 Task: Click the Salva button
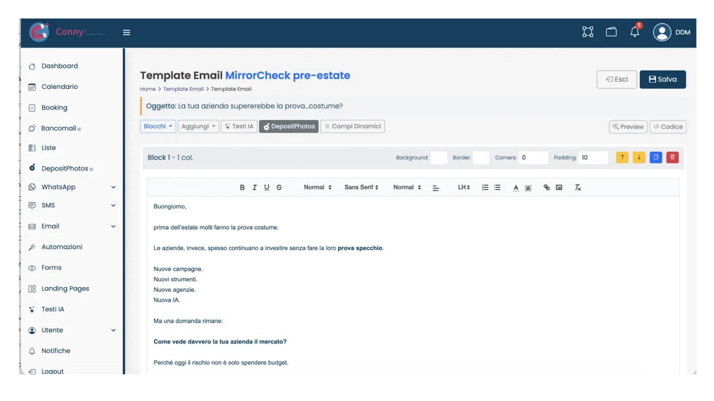coord(663,79)
